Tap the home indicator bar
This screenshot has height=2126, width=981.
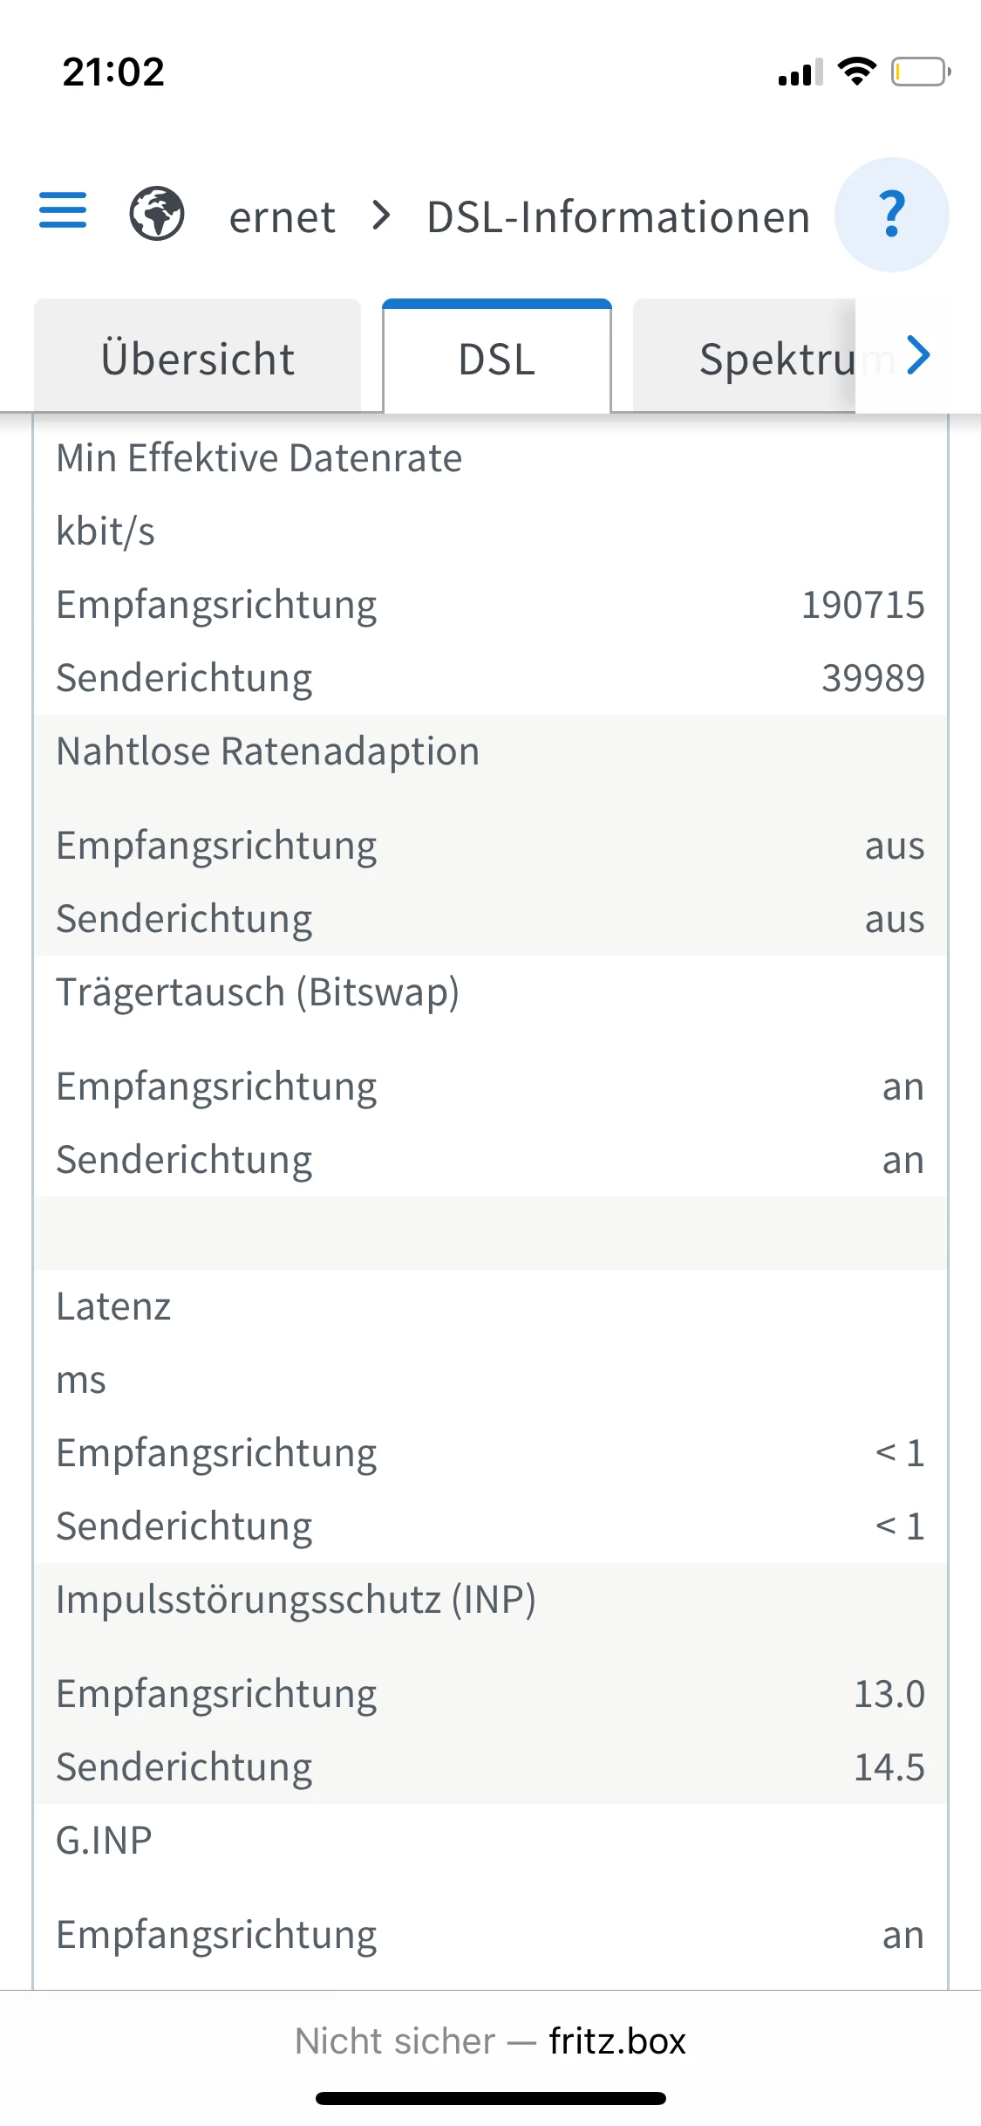click(x=491, y=2098)
